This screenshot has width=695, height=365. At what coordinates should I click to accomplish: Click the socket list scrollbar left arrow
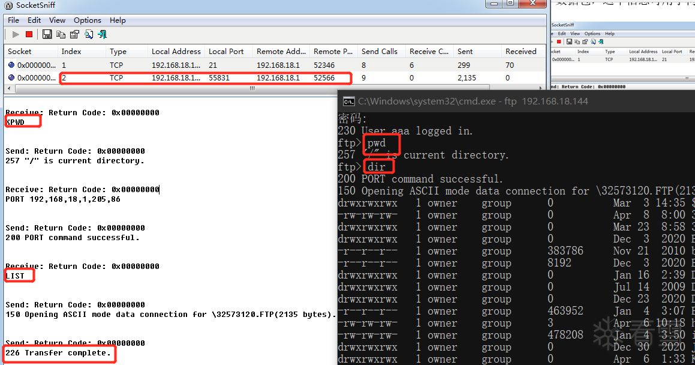point(10,88)
